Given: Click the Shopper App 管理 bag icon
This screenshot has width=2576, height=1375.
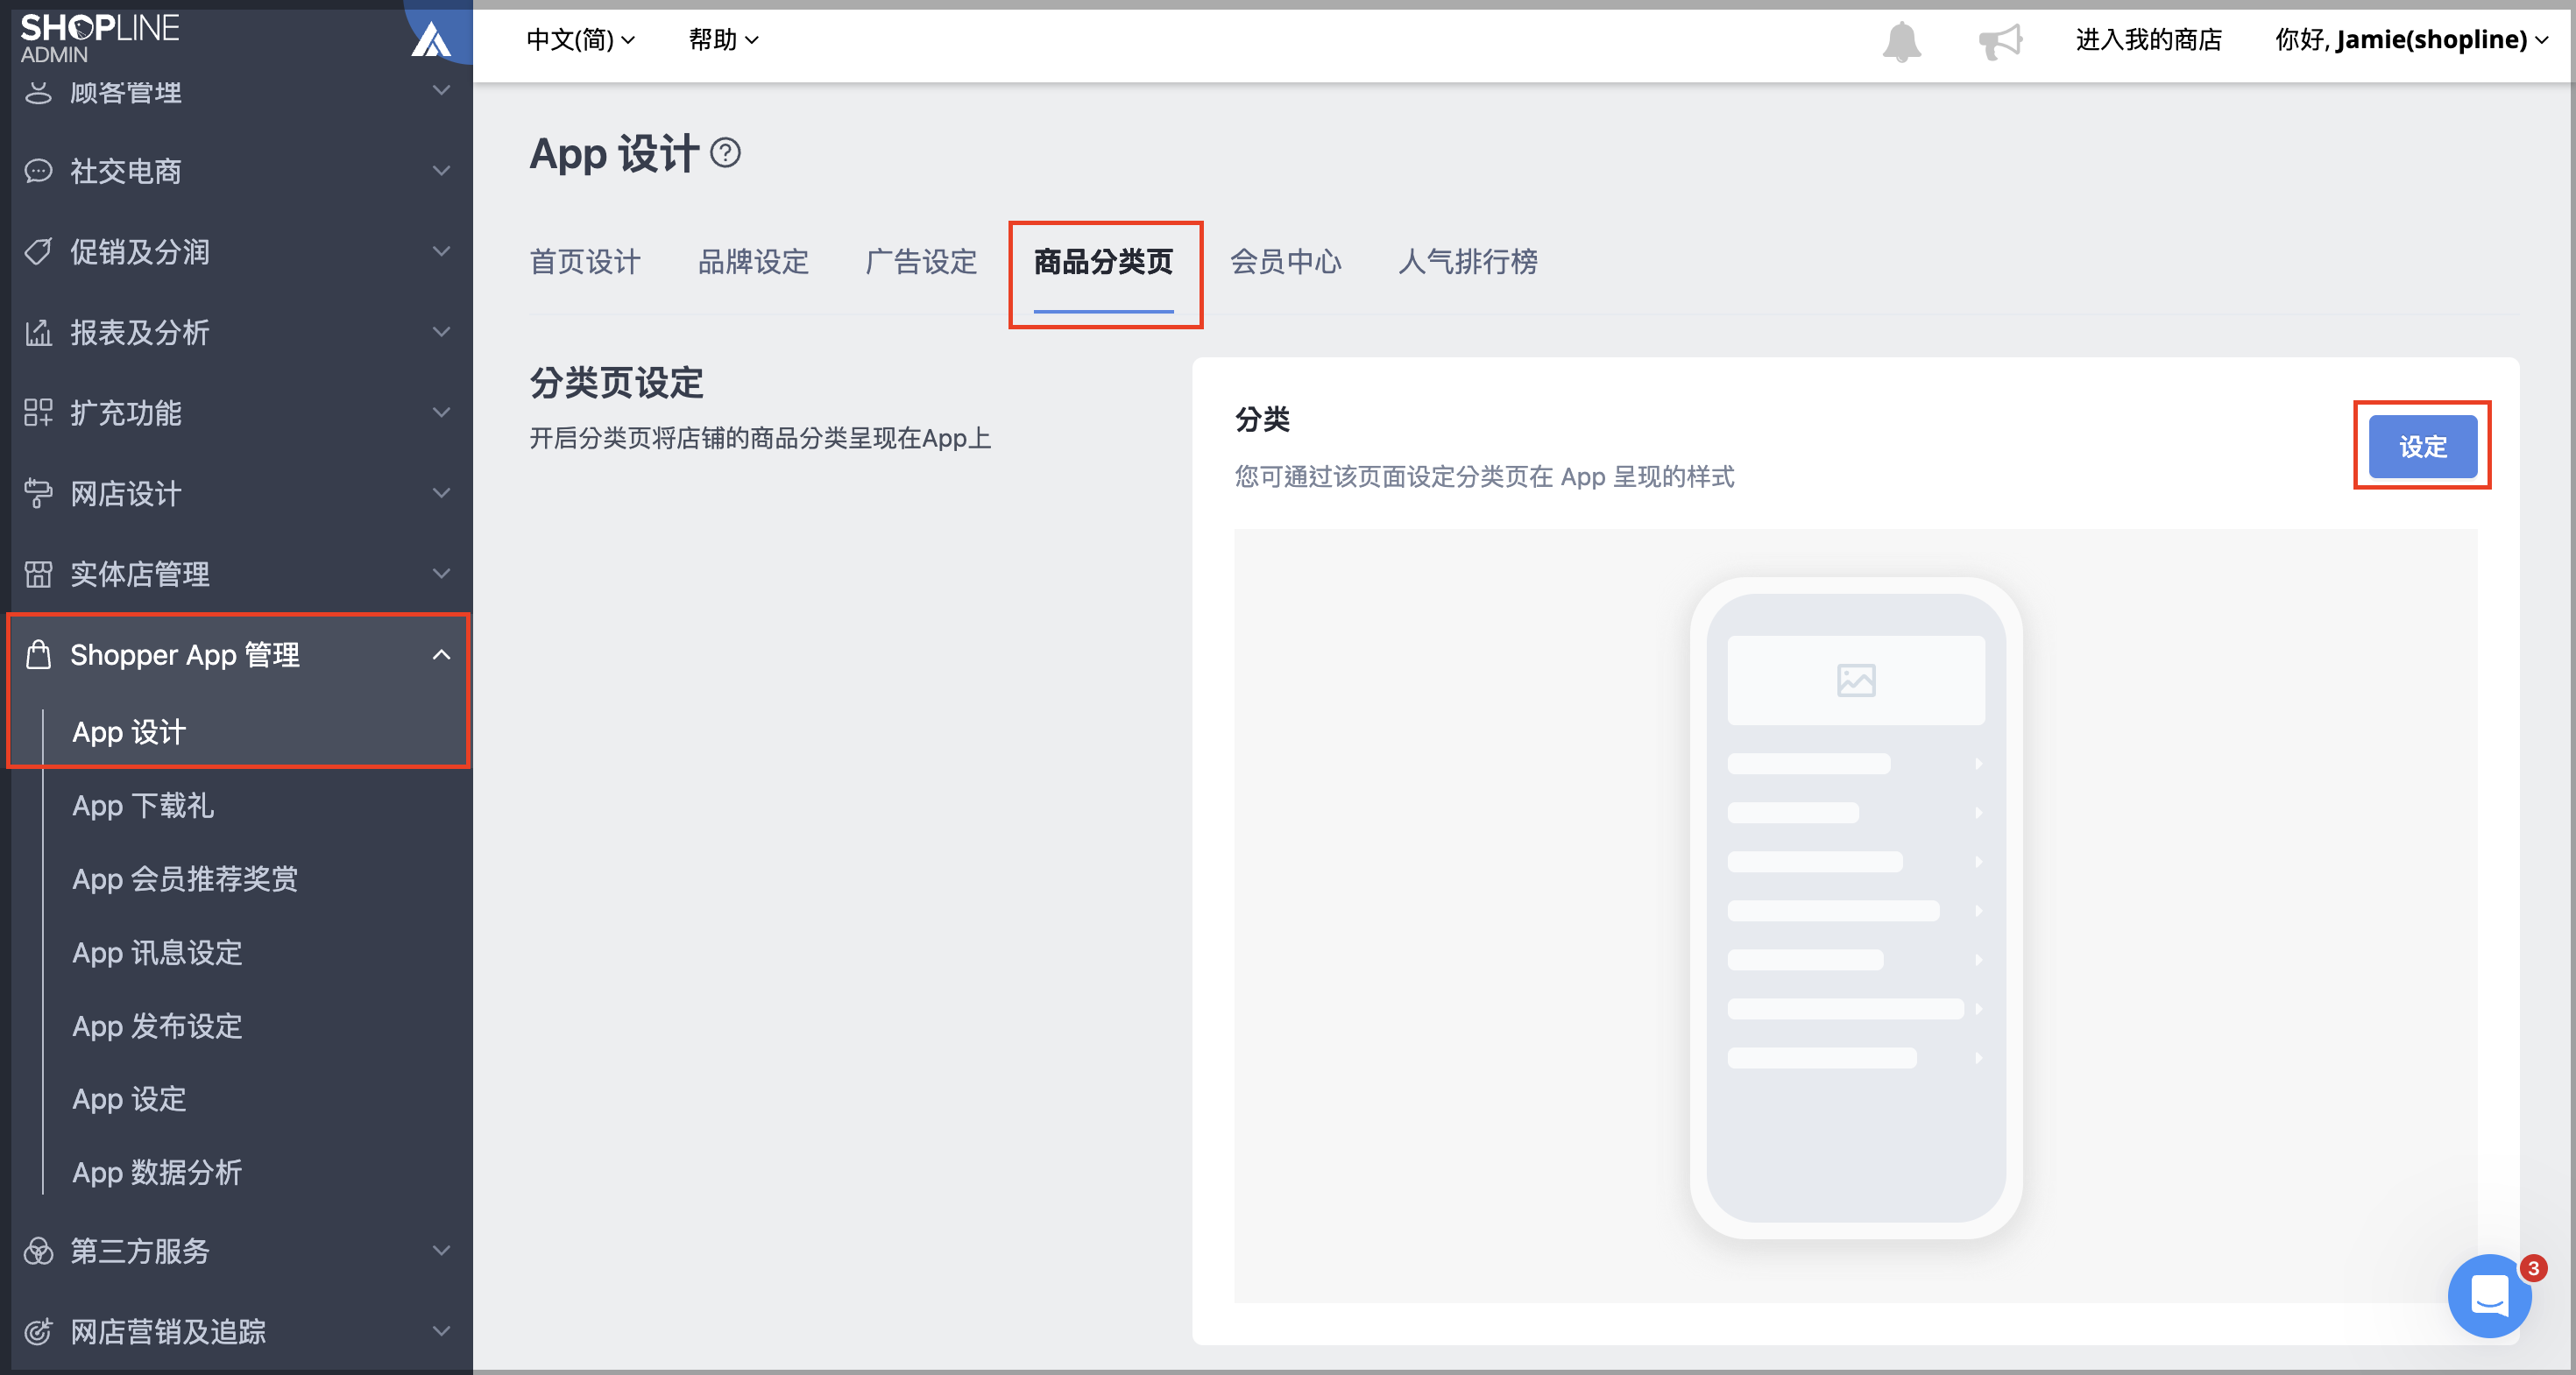Looking at the screenshot, I should pyautogui.click(x=38, y=654).
